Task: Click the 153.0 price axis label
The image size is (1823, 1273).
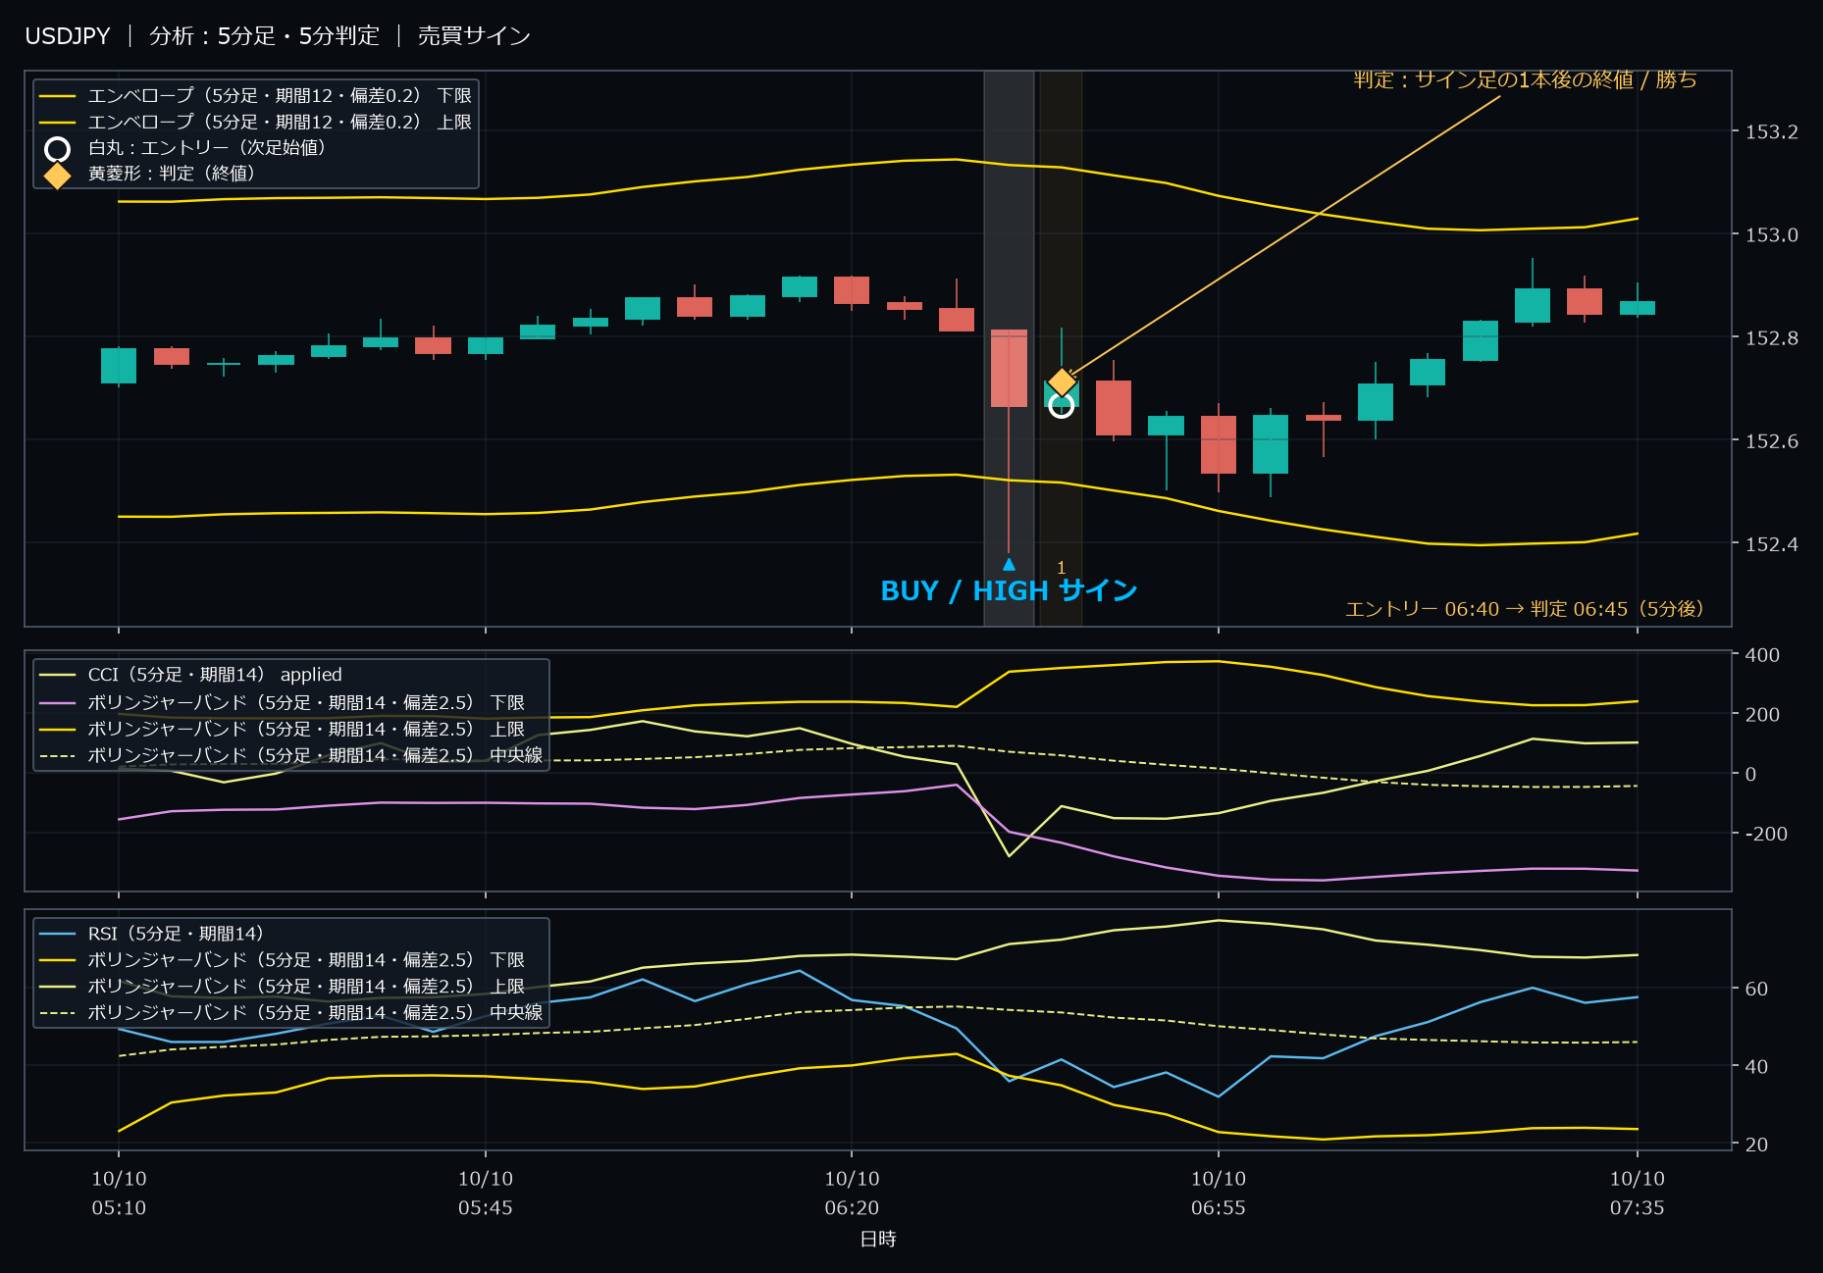Action: [1771, 234]
